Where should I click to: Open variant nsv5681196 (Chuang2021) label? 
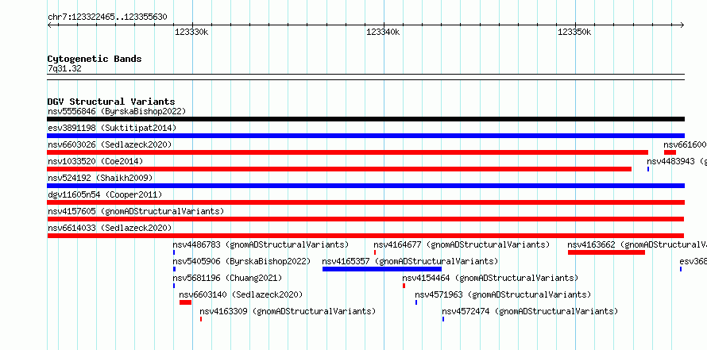[227, 278]
